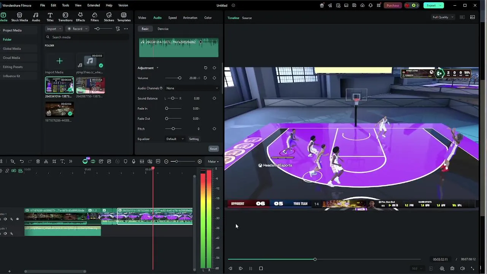This screenshot has width=487, height=274.
Task: Open the Extended menu
Action: point(94,5)
